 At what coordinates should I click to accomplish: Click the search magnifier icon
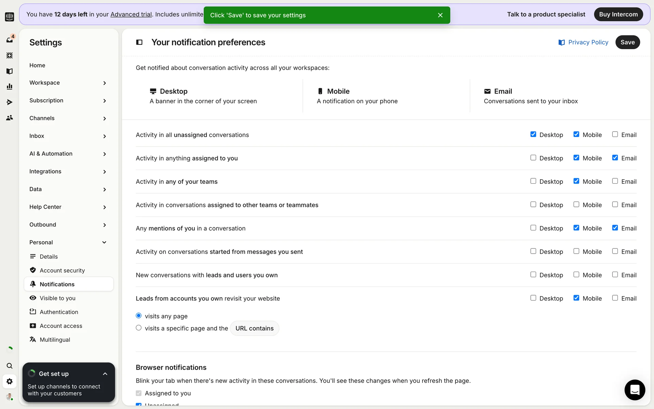(10, 366)
